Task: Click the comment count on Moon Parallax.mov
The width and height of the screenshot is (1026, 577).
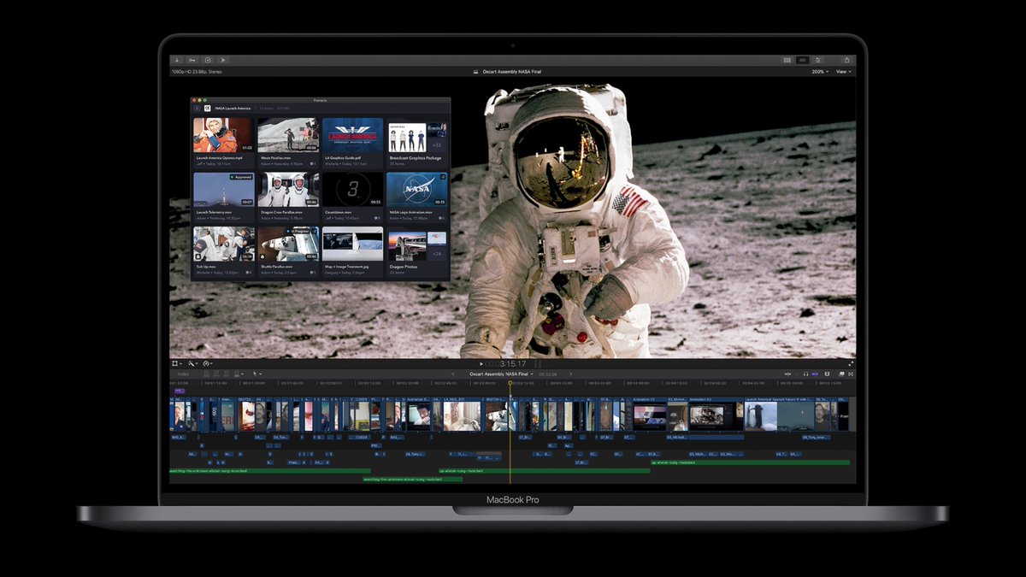Action: point(313,163)
